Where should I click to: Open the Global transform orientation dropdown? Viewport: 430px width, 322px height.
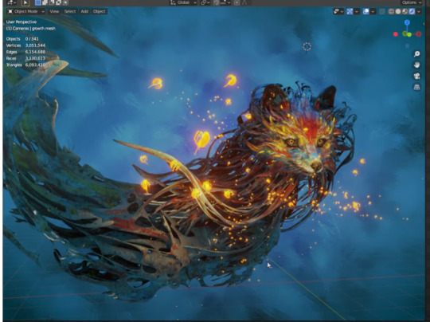(183, 2)
